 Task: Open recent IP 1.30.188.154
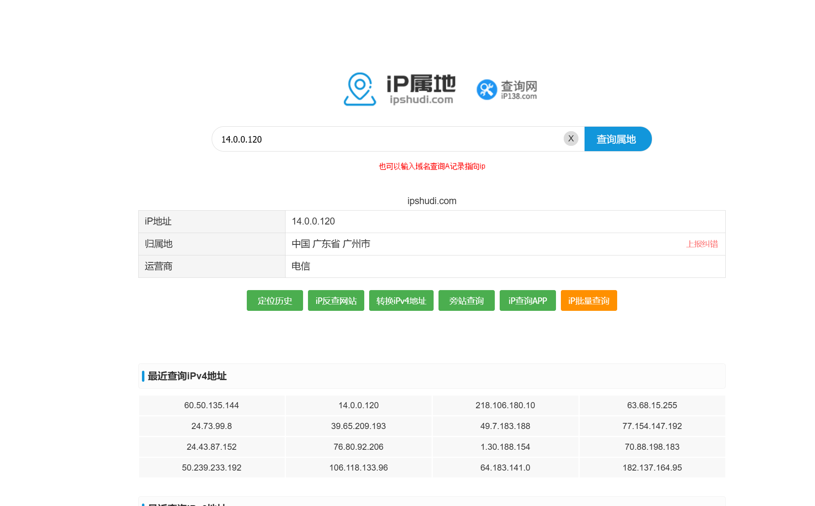[x=505, y=447]
